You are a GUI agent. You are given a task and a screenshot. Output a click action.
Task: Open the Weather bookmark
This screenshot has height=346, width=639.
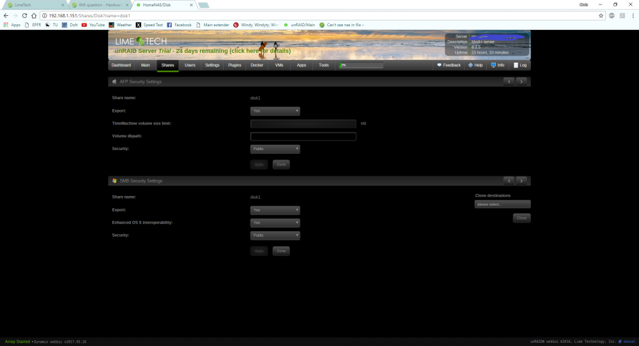pyautogui.click(x=120, y=25)
